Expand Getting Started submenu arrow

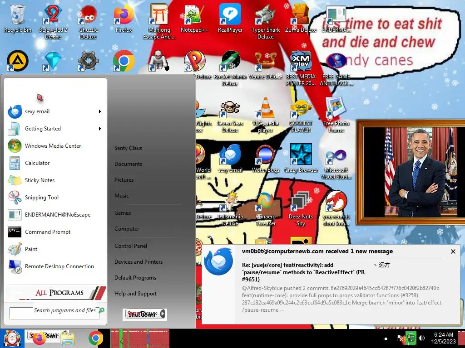pyautogui.click(x=100, y=129)
